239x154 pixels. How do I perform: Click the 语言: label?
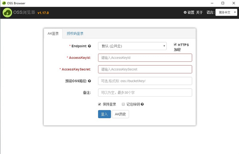click(210, 12)
